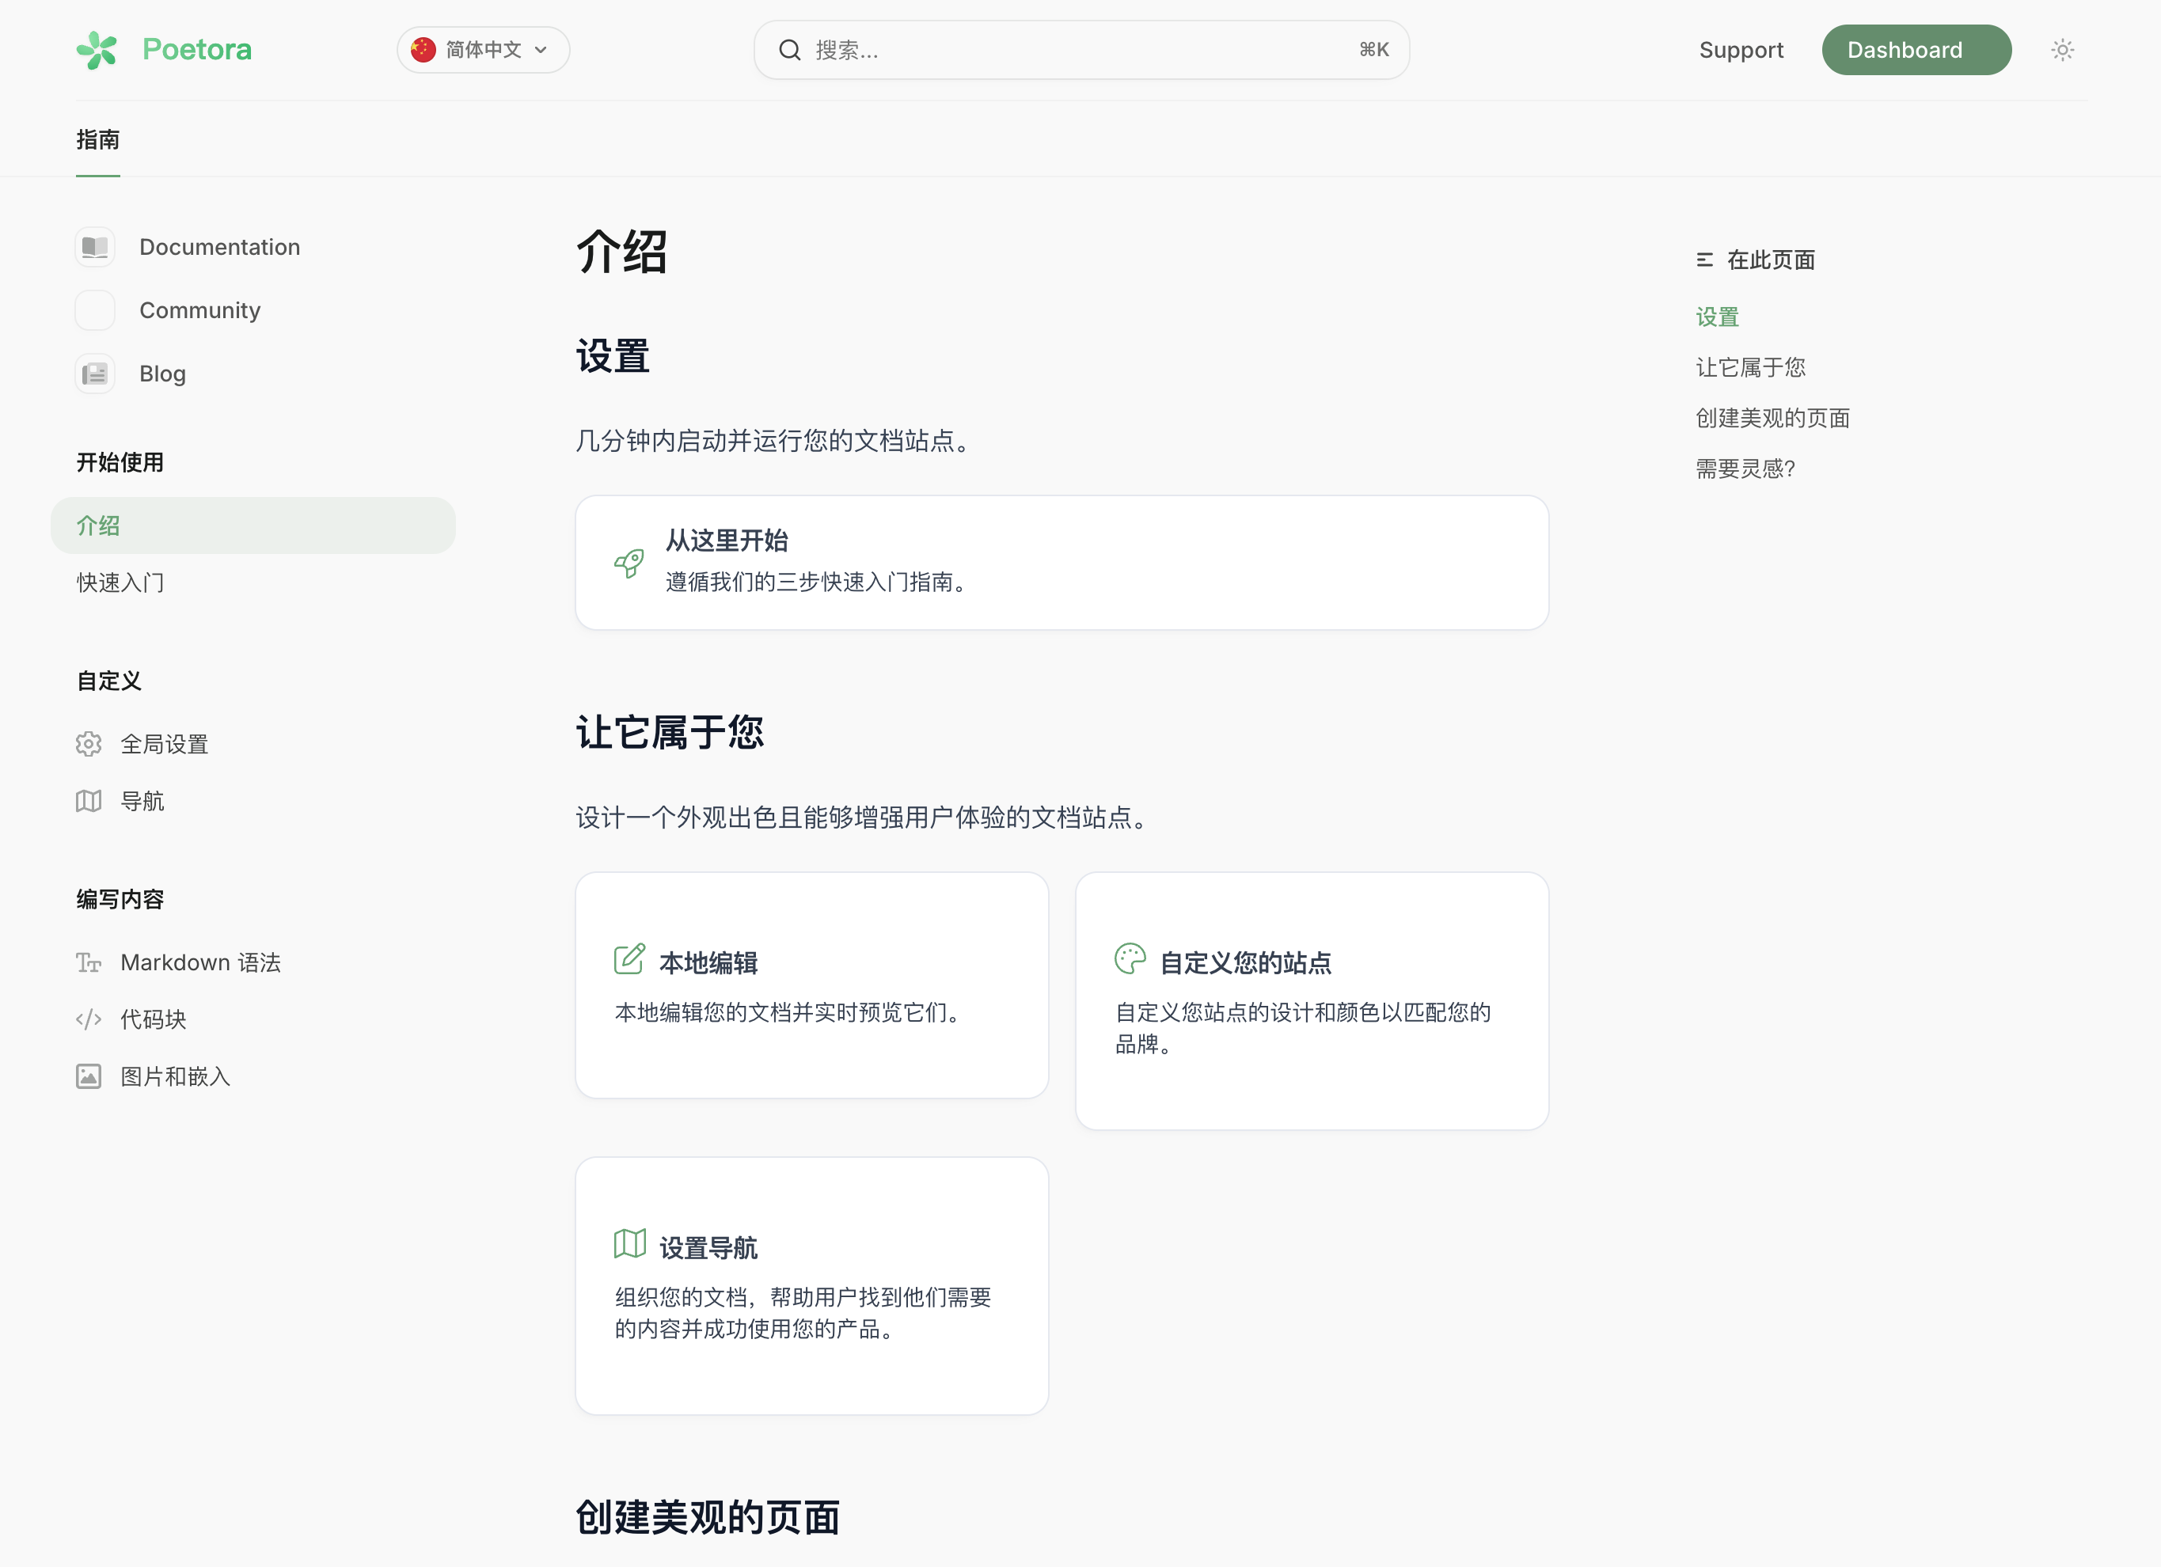The width and height of the screenshot is (2161, 1567).
Task: Click the text icon beside Markdown 语法
Action: point(89,962)
